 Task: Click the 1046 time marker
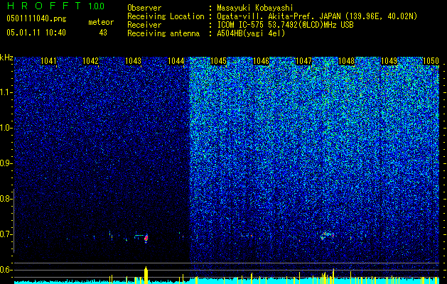[x=261, y=61]
